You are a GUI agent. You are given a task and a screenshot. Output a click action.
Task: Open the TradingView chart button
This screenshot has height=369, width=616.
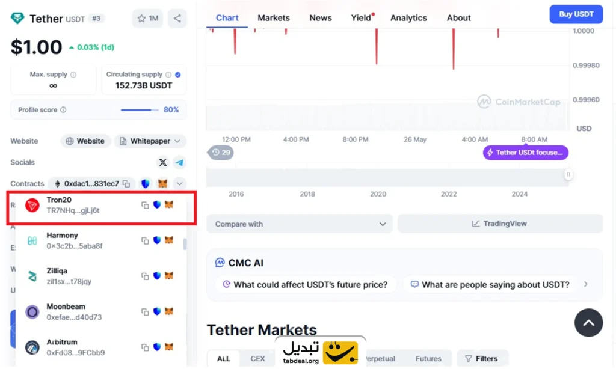(x=499, y=224)
